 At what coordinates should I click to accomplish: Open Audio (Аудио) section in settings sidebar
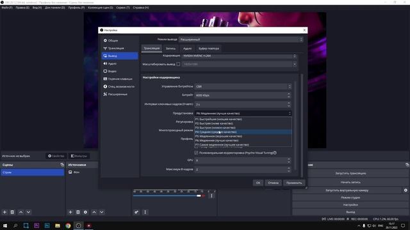click(x=120, y=63)
